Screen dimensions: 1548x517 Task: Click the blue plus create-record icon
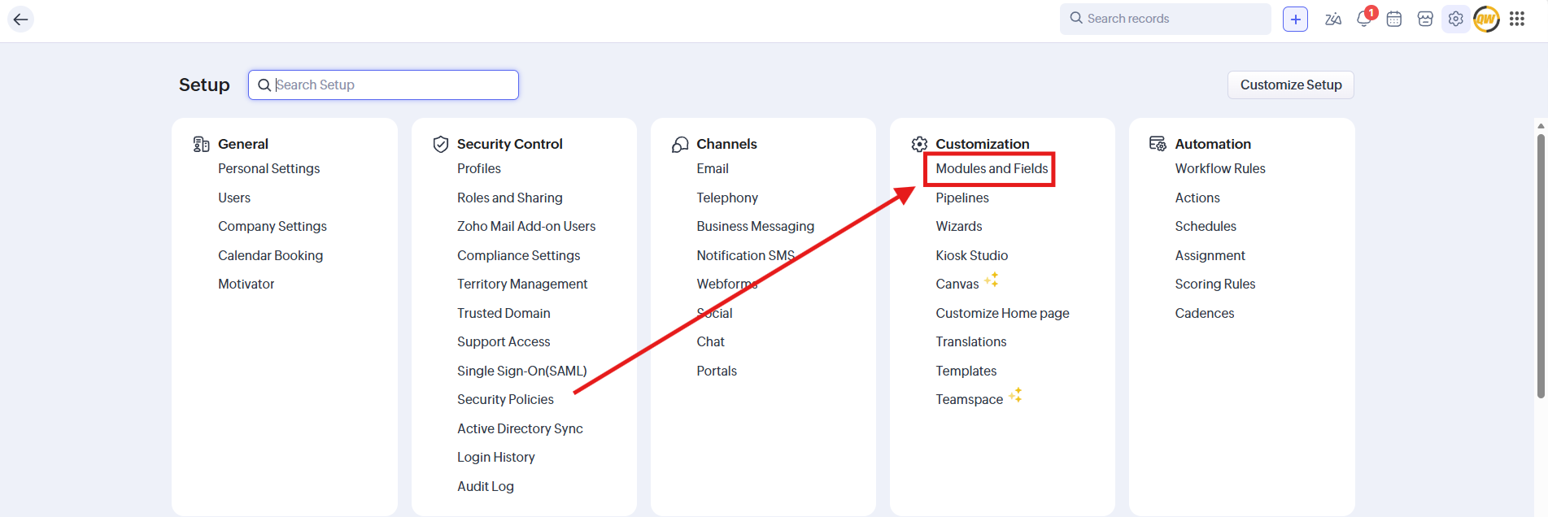[x=1295, y=19]
